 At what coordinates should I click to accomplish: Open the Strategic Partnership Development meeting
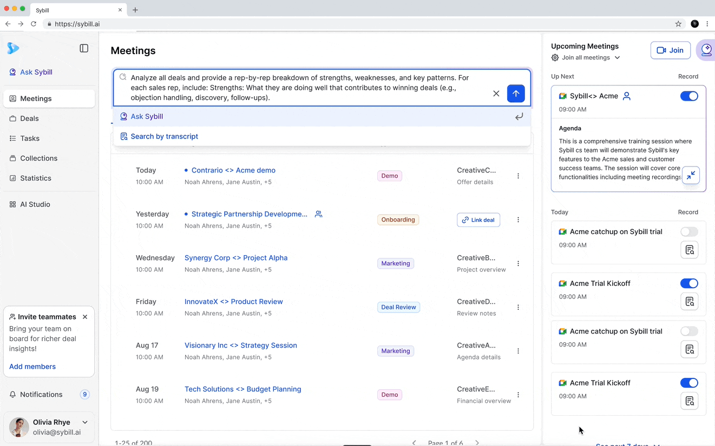pyautogui.click(x=250, y=214)
